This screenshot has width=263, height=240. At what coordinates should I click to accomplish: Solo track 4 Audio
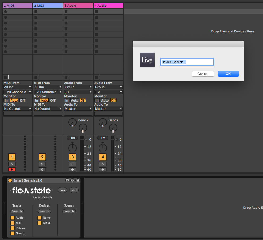pos(103,164)
